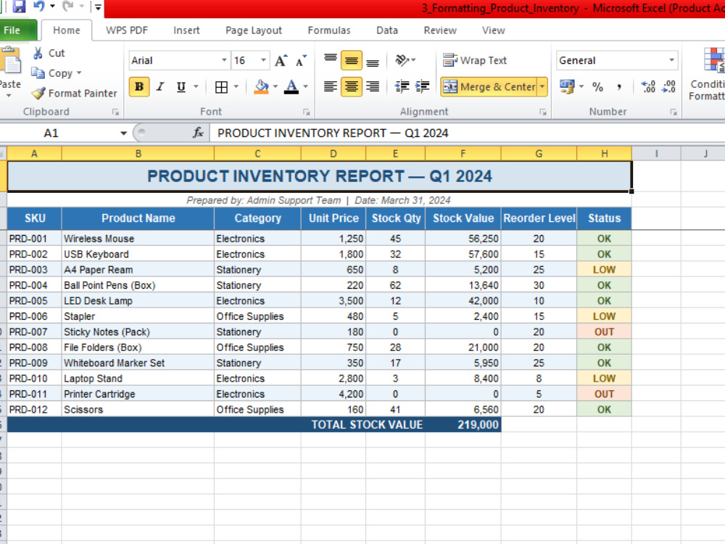Screen dimensions: 725x544
Task: Click the Undo arrow icon
Action: point(39,6)
